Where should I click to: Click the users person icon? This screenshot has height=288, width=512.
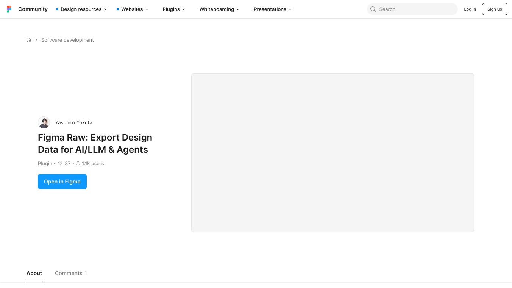coord(78,163)
